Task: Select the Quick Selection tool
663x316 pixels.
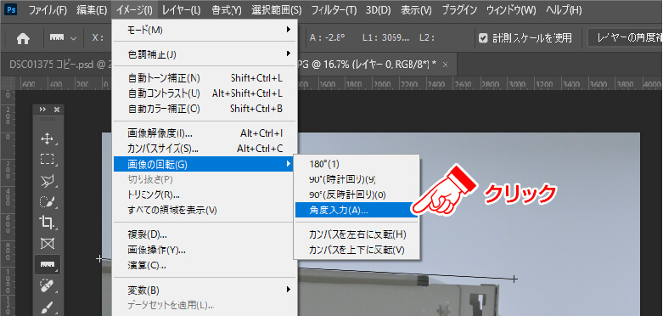Action: coord(47,201)
